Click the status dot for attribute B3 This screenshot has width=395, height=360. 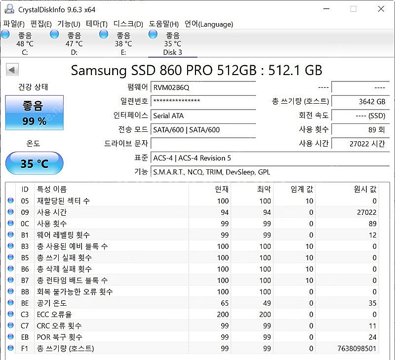point(10,245)
